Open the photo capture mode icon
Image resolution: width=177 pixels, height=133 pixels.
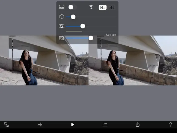pyautogui.click(x=6, y=124)
